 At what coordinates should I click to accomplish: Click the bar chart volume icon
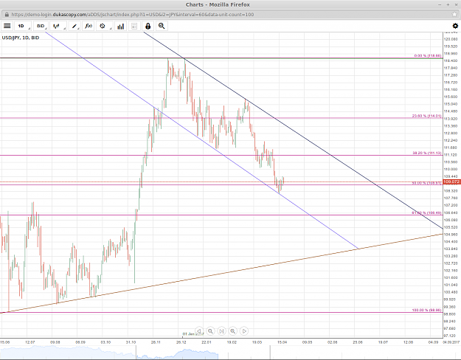click(120, 26)
